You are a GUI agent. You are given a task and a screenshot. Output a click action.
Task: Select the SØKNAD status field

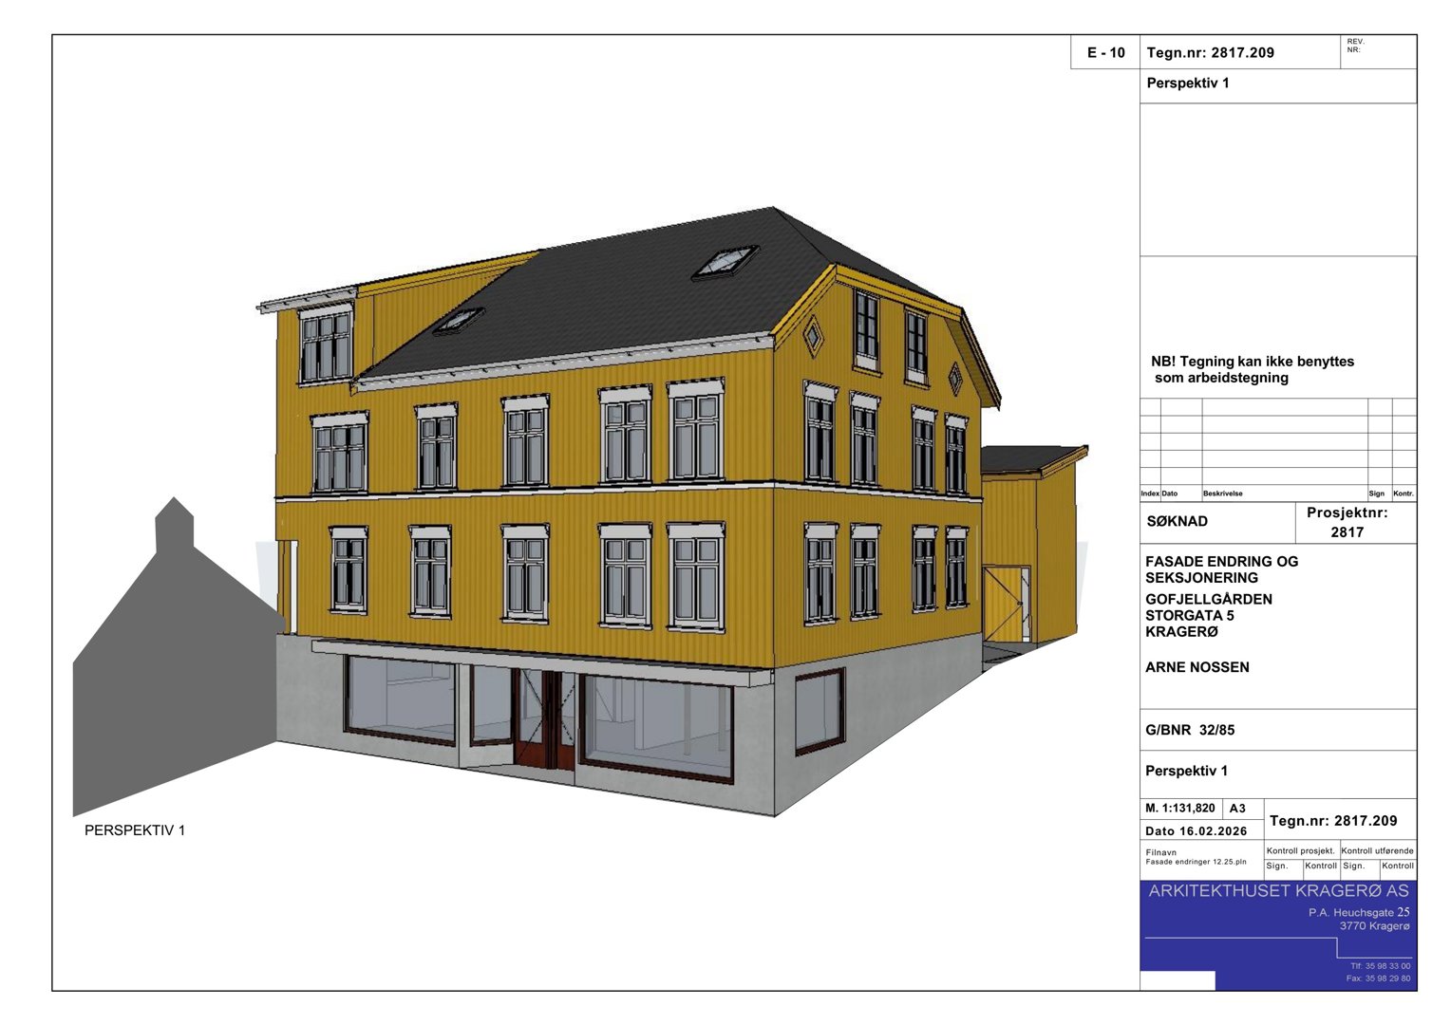tap(1178, 520)
